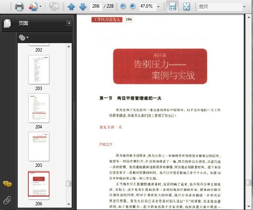Click the zoom field showing 47.9%
The image size is (253, 210).
pos(147,6)
